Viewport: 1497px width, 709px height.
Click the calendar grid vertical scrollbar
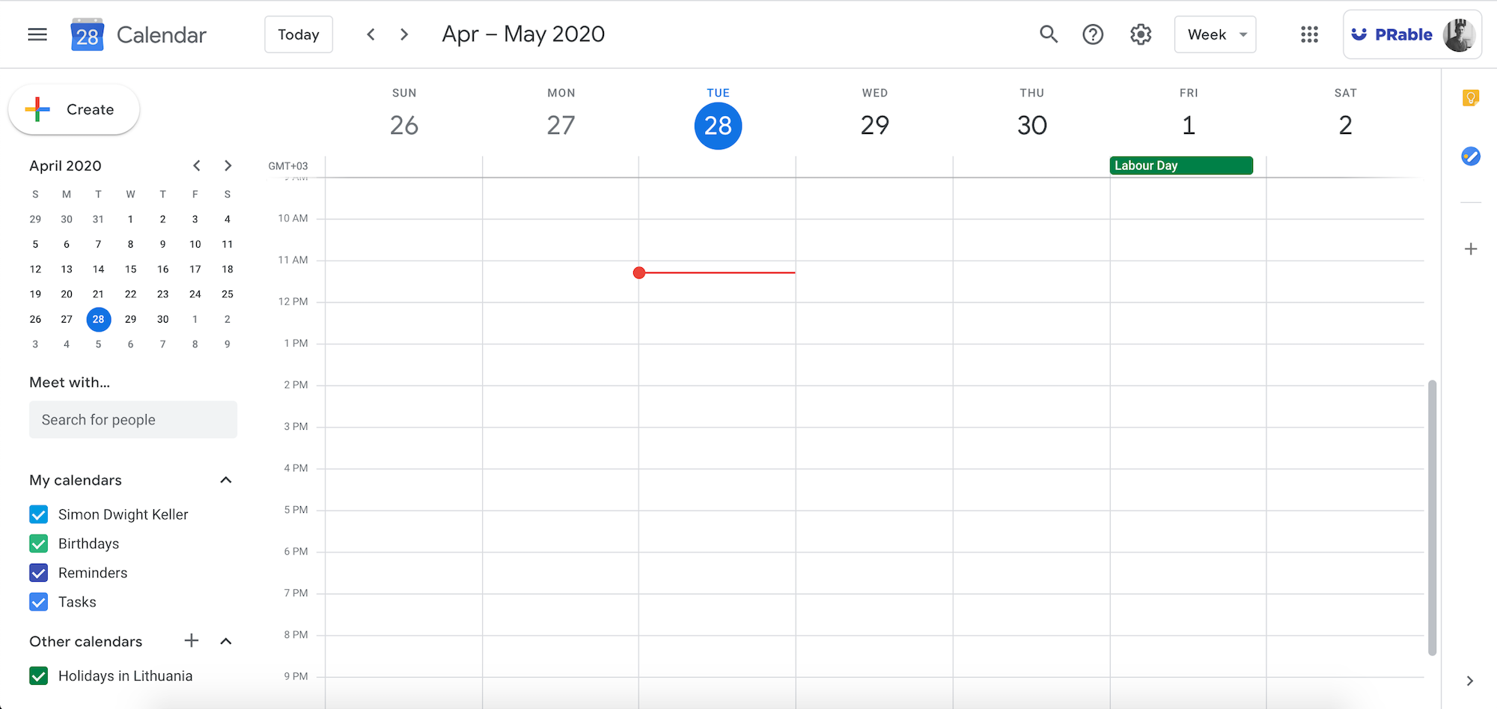(1432, 517)
